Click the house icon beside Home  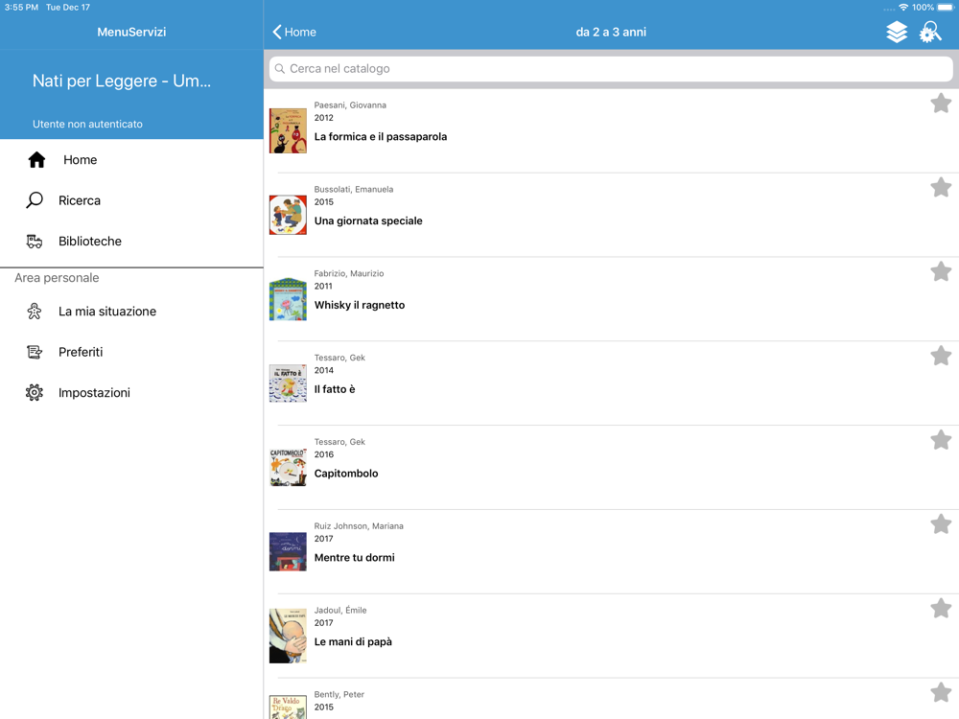point(36,159)
